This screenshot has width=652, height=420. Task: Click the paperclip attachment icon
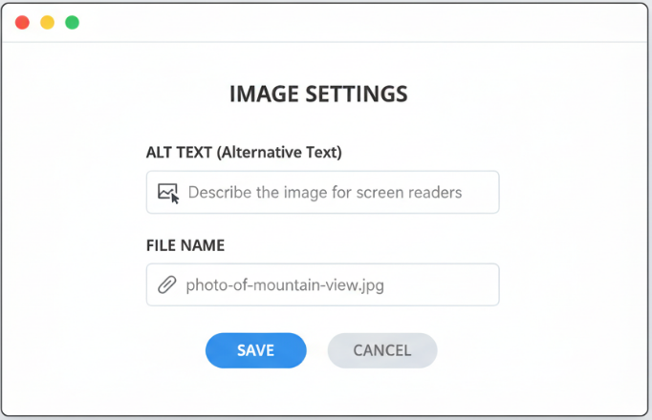point(166,284)
